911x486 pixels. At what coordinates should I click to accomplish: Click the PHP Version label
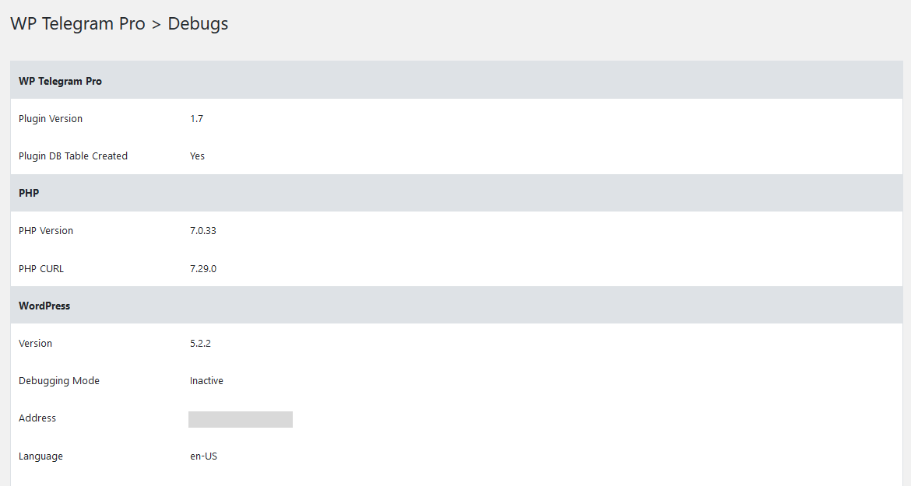point(46,231)
